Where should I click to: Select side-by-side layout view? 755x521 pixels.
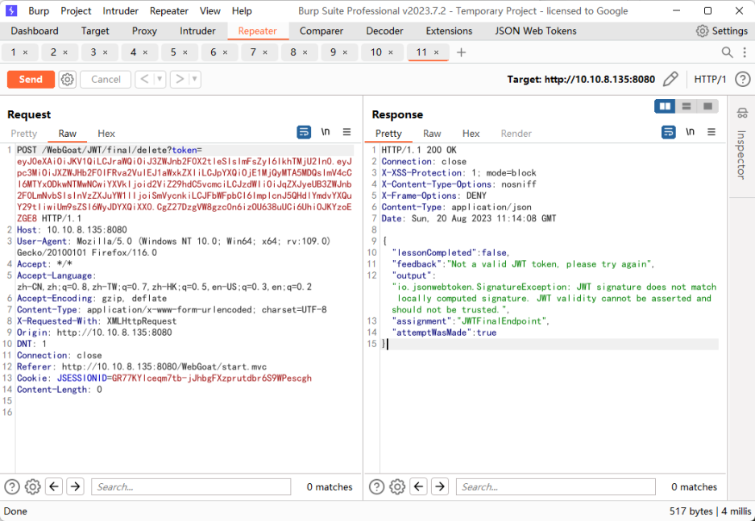click(665, 106)
